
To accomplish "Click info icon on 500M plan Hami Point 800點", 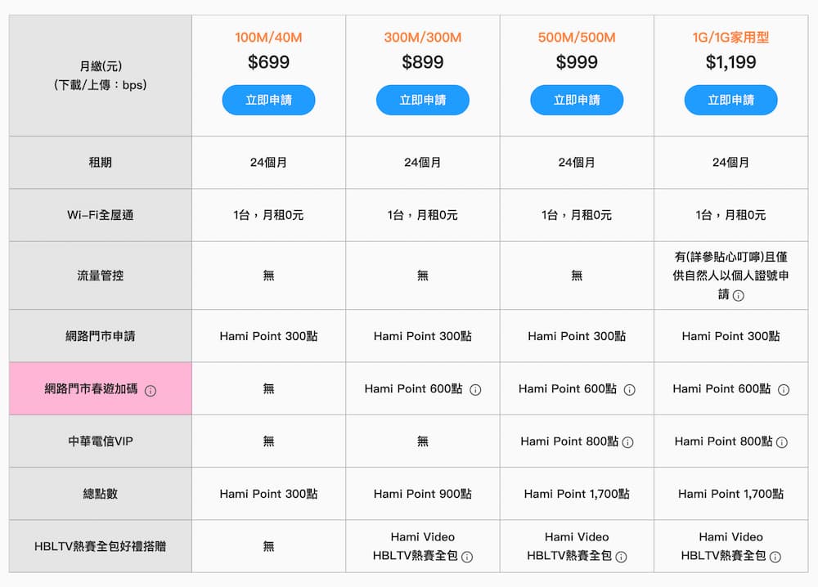I will coord(630,441).
